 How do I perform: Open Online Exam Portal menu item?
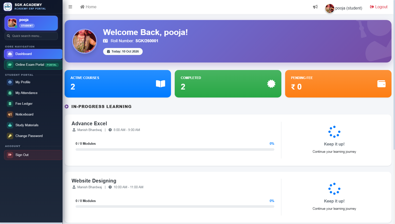(x=33, y=65)
